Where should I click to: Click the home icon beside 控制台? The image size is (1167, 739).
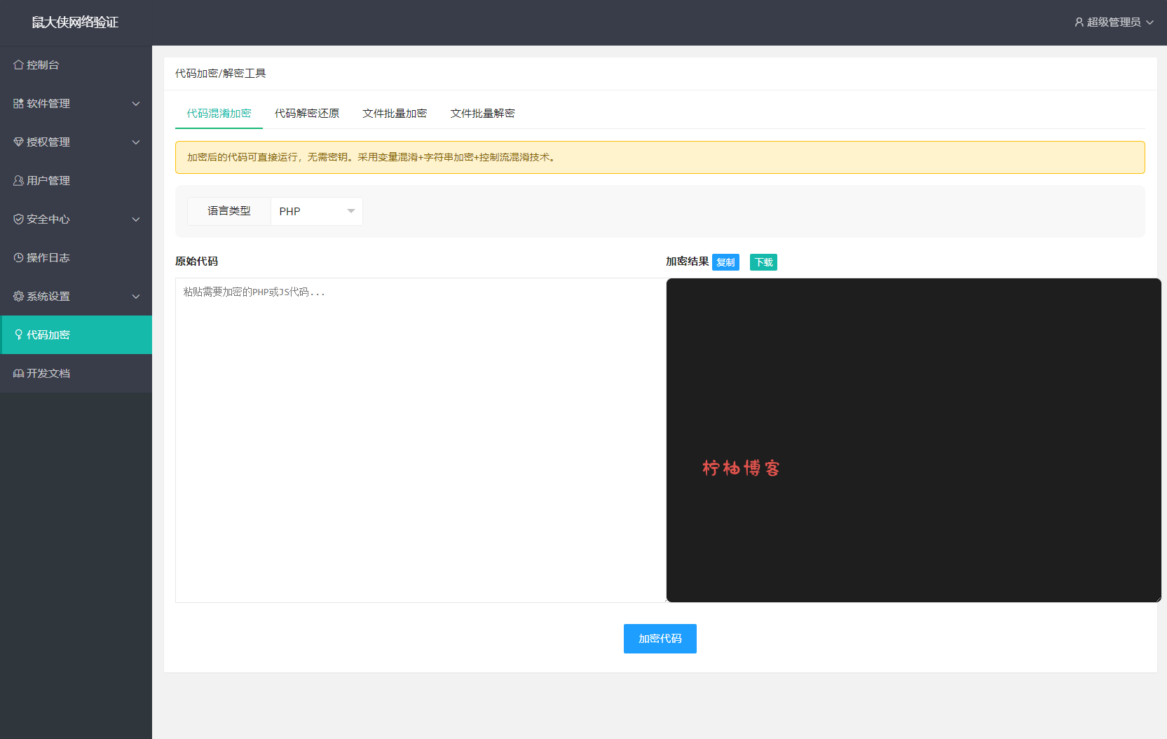(18, 65)
